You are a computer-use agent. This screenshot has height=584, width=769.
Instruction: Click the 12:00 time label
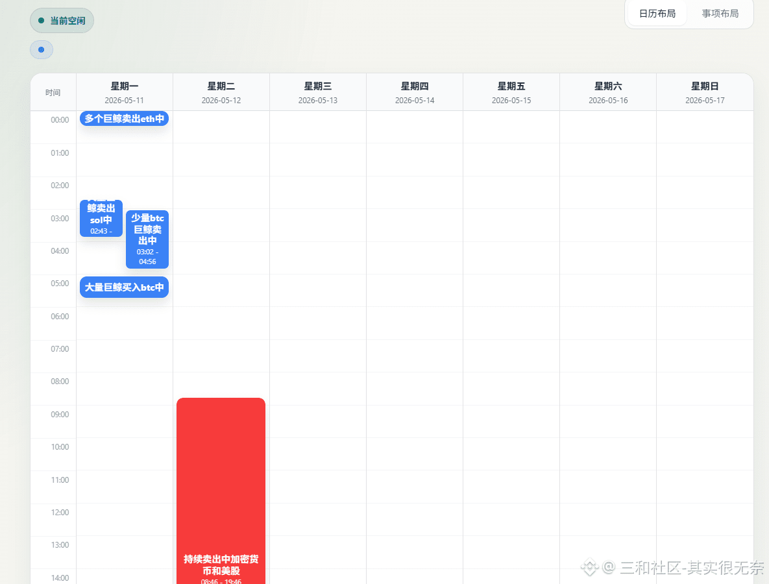[60, 513]
